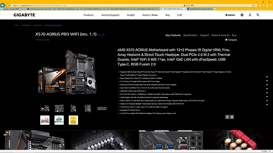This screenshot has height=153, width=273.
Task: Open the Buy menu in top navigation
Action: 168,15
